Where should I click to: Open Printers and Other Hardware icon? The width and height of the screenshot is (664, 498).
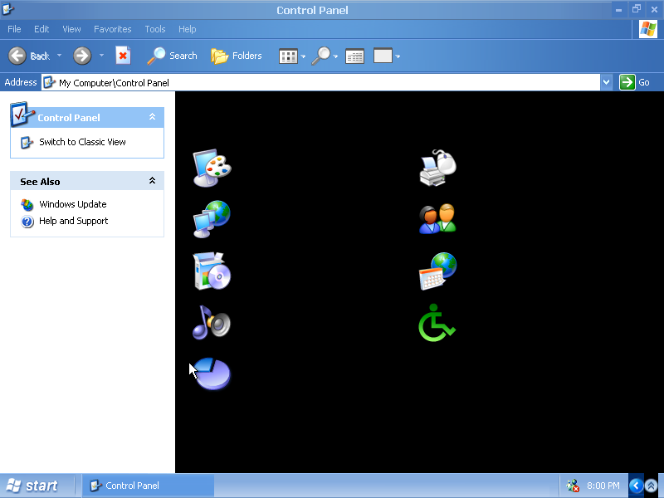[438, 168]
